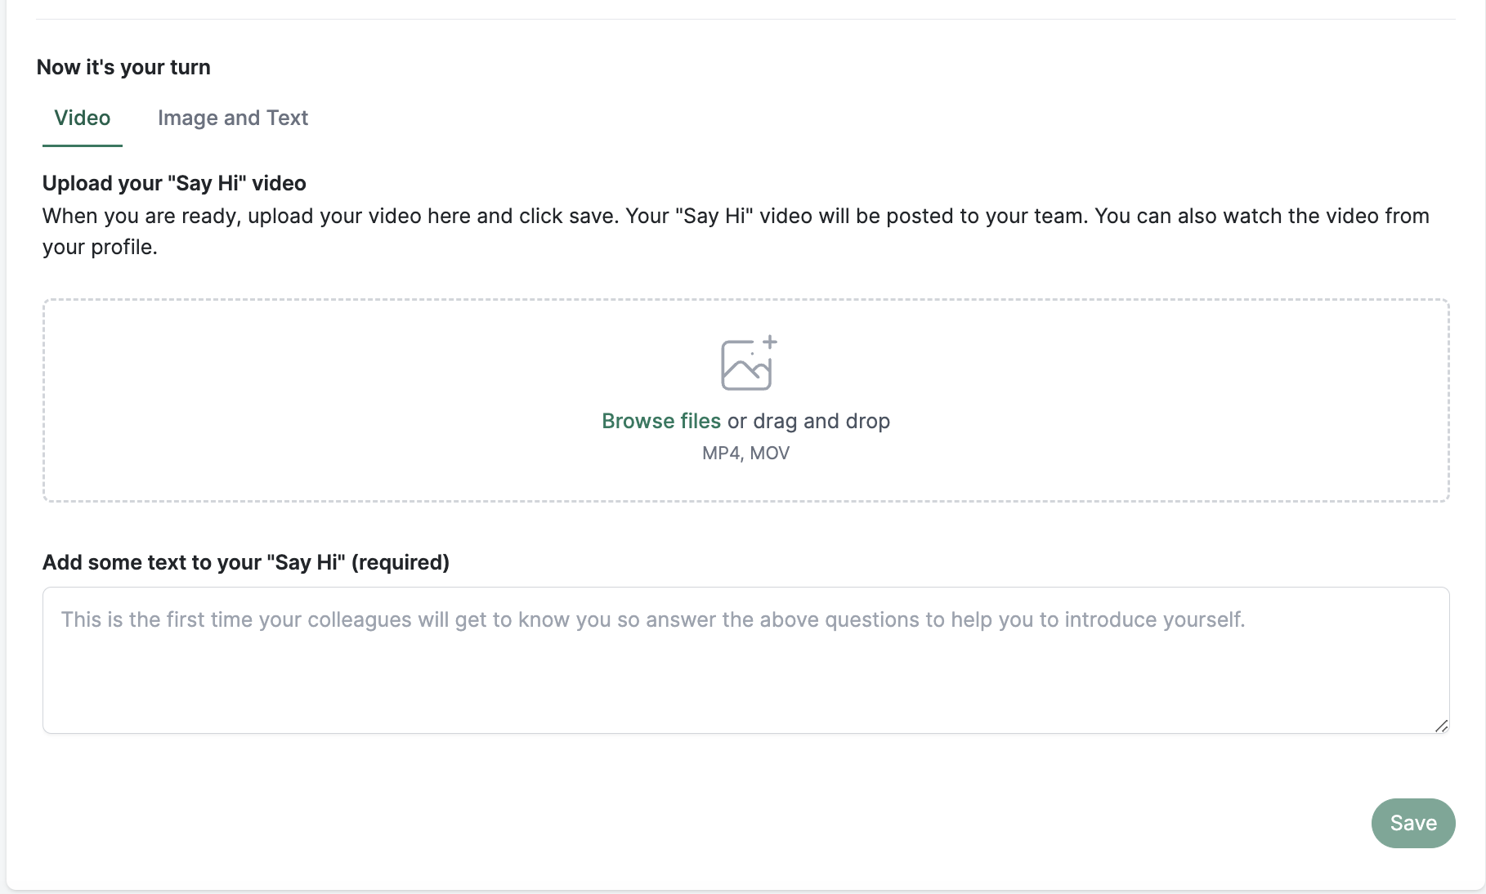Click the "your profile." text line
This screenshot has width=1486, height=894.
pos(100,247)
